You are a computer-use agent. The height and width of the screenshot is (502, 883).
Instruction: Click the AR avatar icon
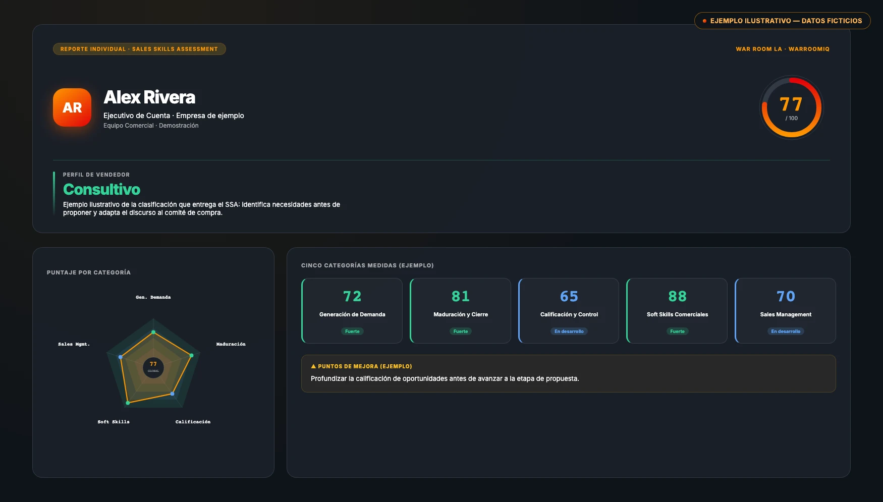coord(72,107)
